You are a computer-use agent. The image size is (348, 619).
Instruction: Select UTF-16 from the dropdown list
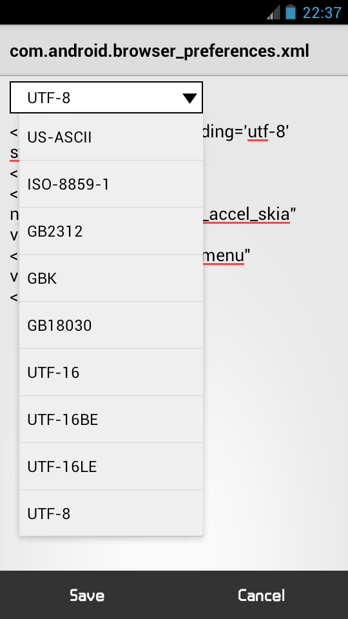111,372
